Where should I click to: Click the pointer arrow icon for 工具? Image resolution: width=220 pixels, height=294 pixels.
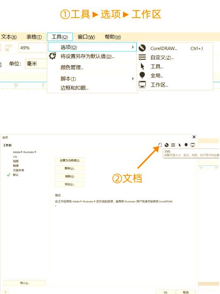pyautogui.click(x=143, y=66)
